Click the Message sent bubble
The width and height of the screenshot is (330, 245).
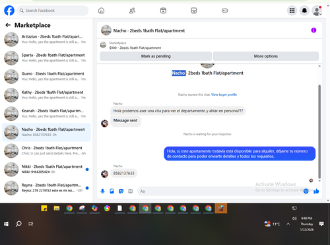(x=125, y=121)
